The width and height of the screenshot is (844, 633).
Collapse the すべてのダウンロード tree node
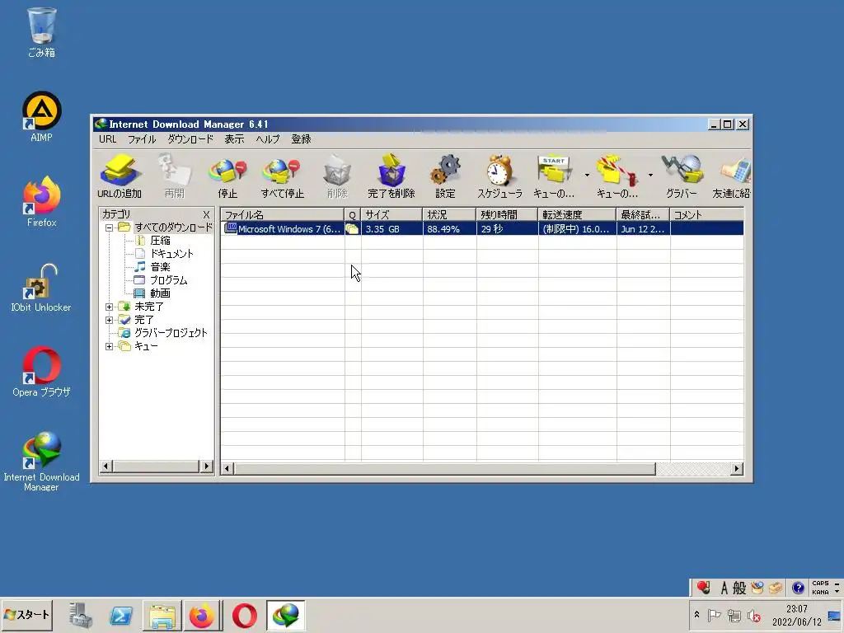click(110, 227)
